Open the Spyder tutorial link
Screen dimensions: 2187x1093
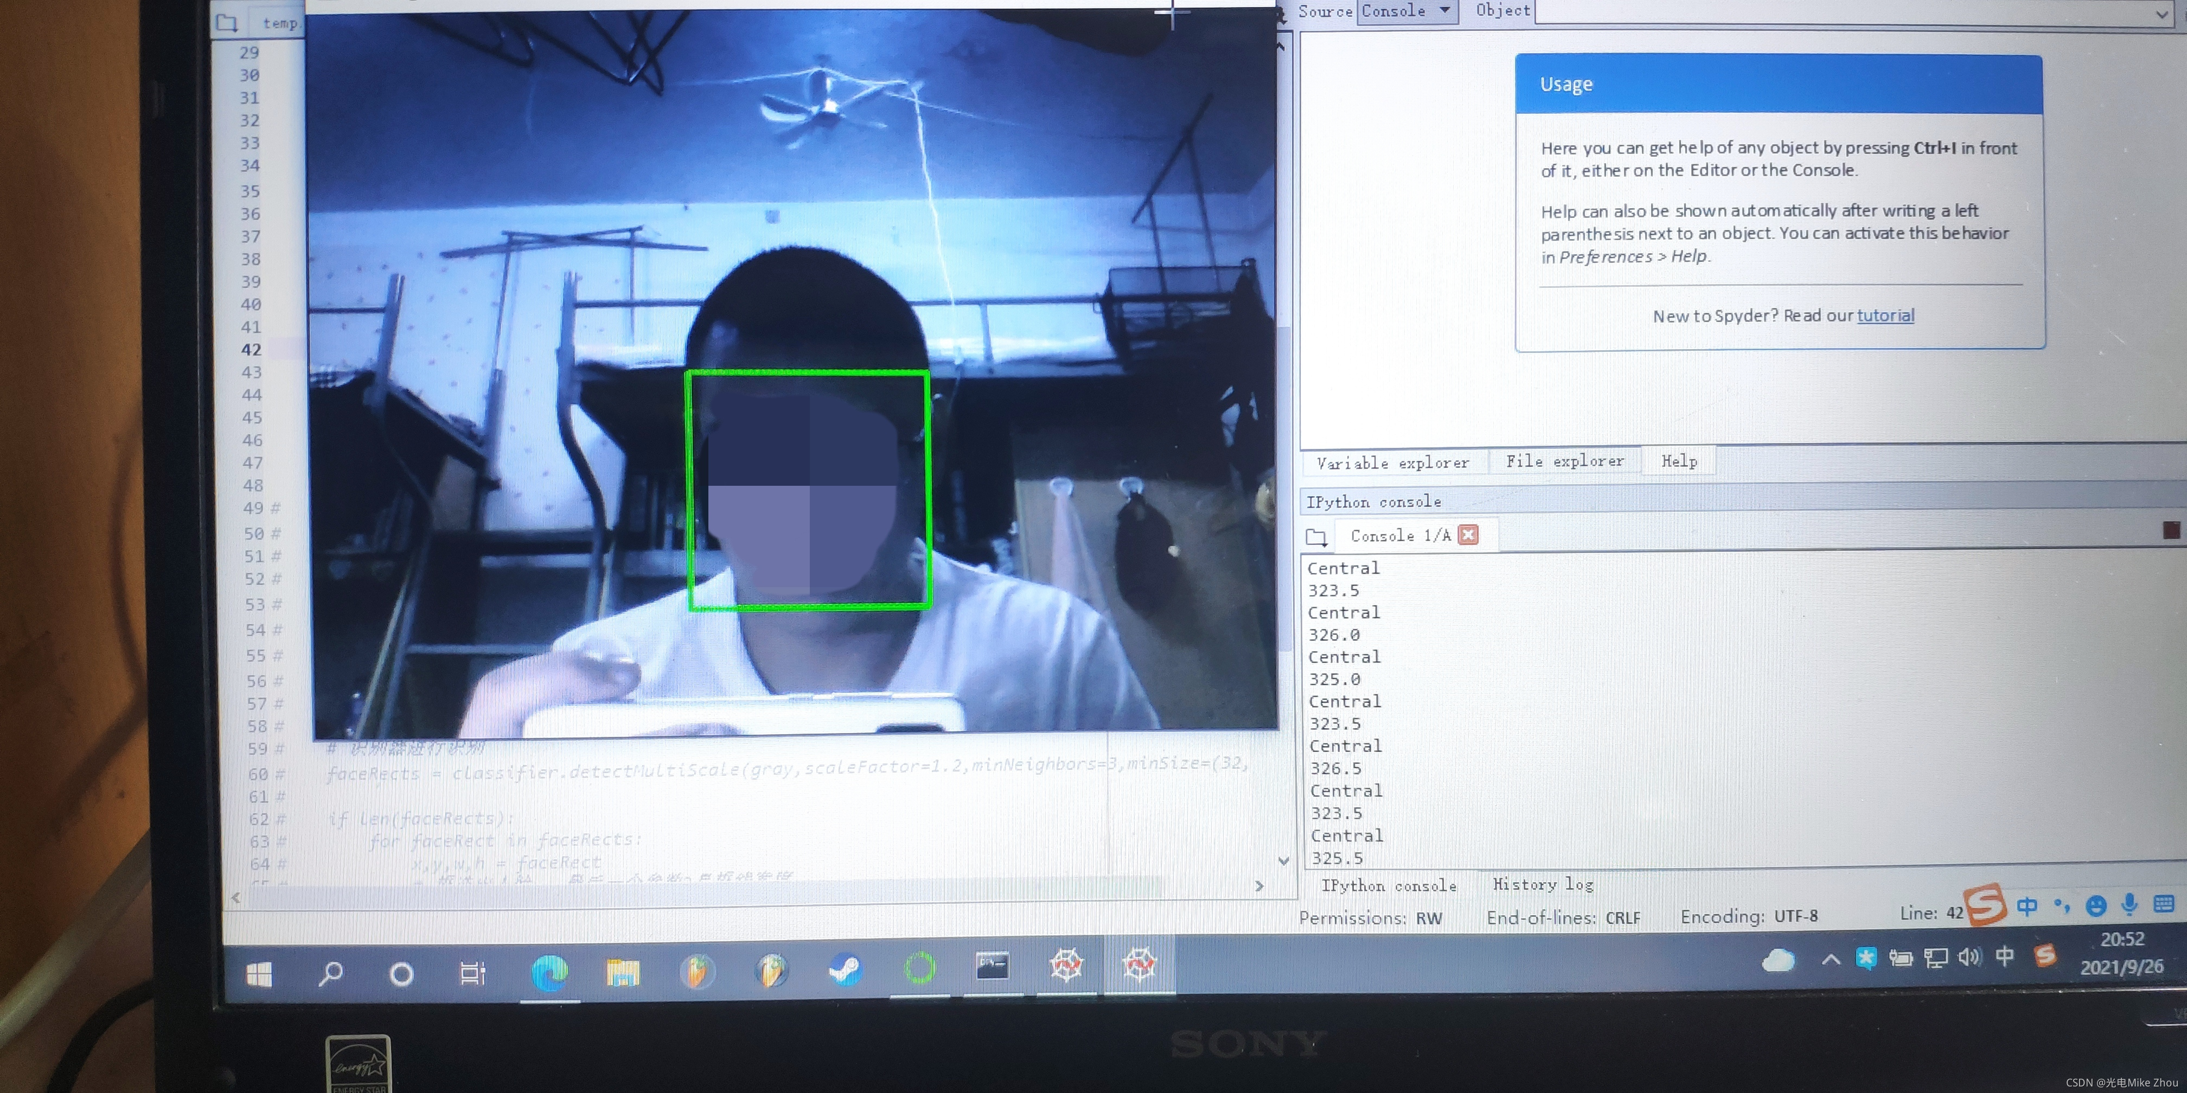coord(1885,316)
